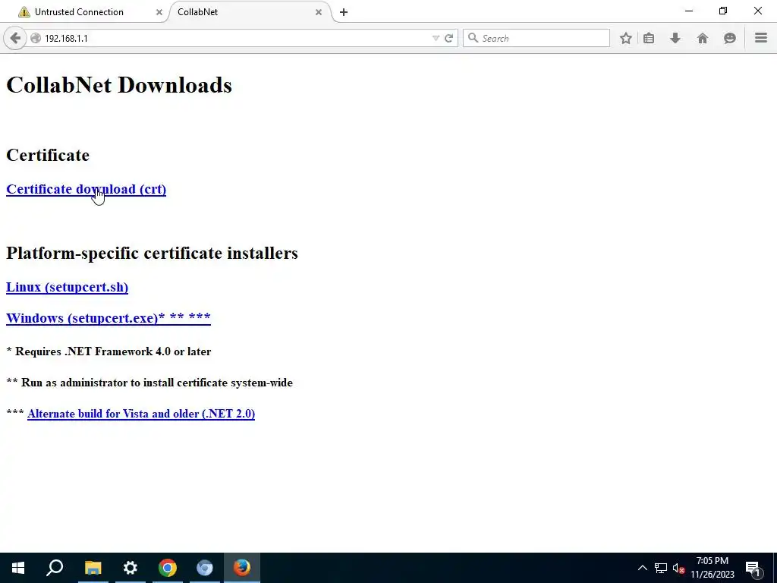Click the 'Requires .NET Framework 4.0 or later' note

pyautogui.click(x=109, y=351)
